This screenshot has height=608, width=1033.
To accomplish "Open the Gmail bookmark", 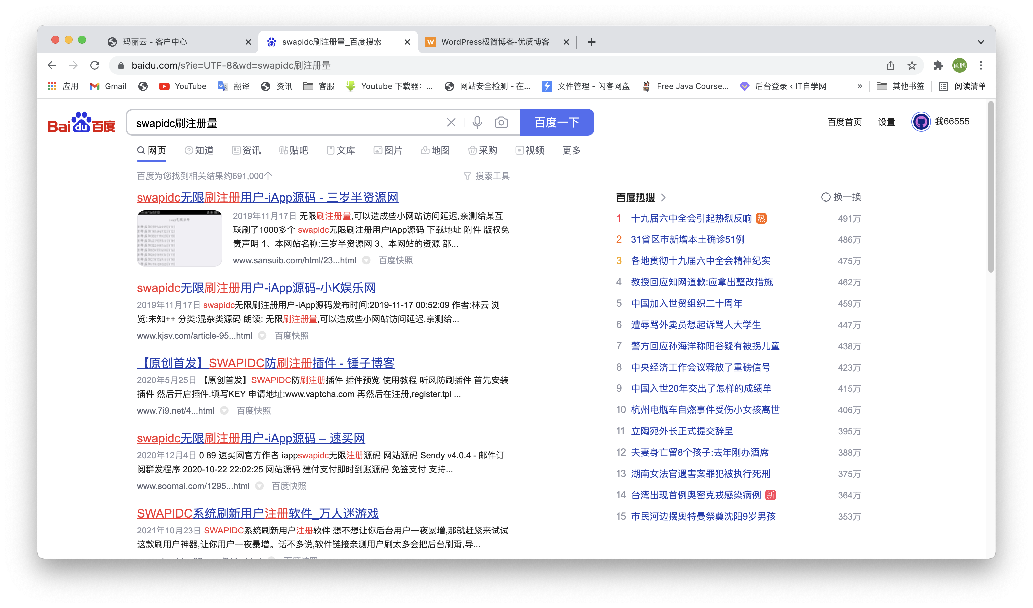I will [x=108, y=86].
